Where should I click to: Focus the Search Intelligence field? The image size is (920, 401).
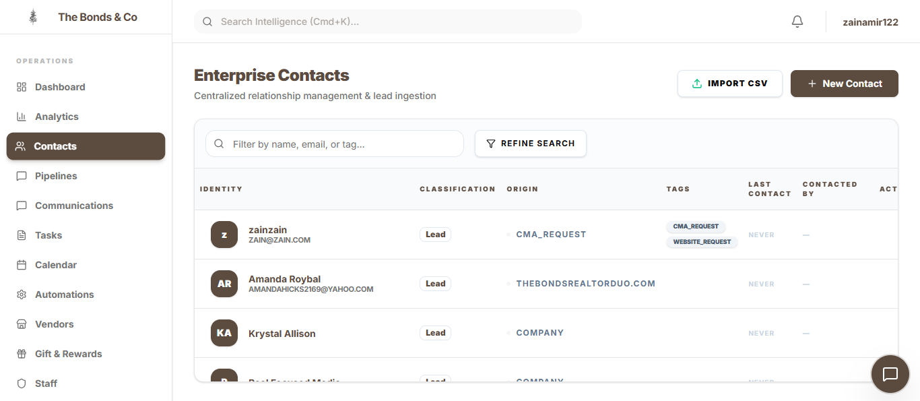397,22
